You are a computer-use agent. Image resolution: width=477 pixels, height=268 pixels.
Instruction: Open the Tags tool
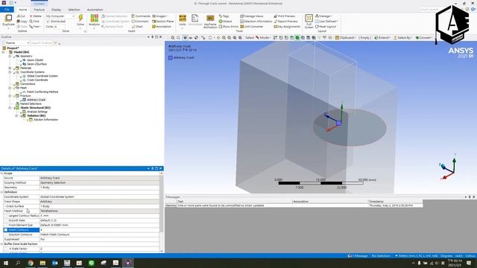224,16
